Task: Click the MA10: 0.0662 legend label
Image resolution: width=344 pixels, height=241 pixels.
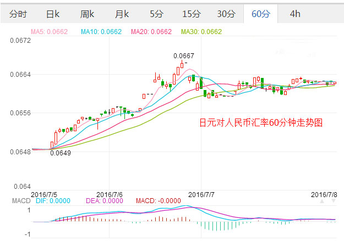Action: pos(101,32)
